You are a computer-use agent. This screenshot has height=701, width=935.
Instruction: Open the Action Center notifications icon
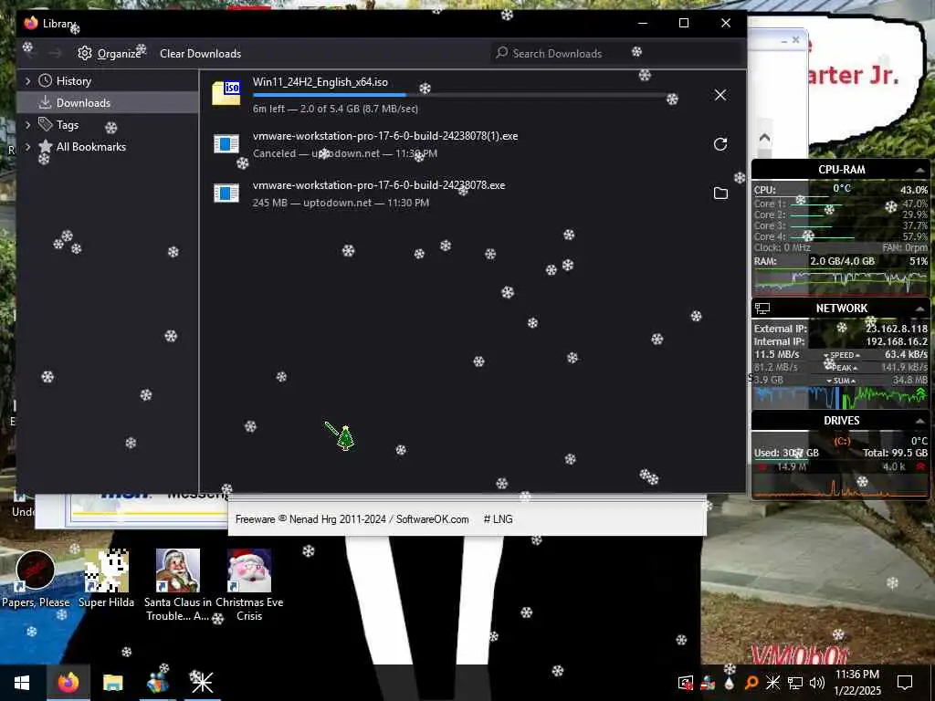(905, 683)
